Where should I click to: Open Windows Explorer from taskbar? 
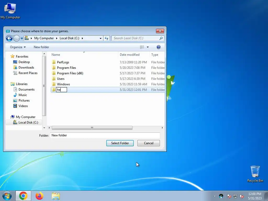coord(56,196)
